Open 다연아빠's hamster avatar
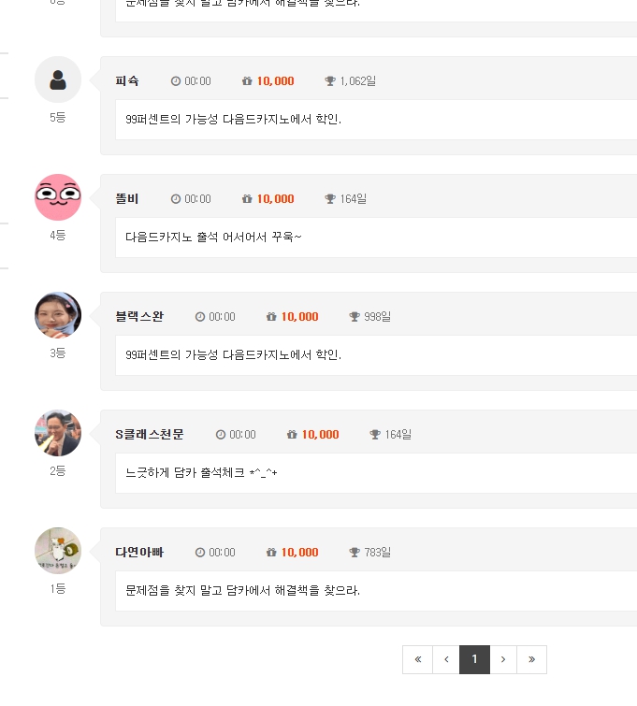The image size is (637, 706). click(58, 551)
